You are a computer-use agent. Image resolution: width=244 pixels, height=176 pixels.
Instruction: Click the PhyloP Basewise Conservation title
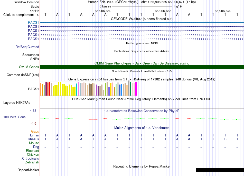pos(142,111)
